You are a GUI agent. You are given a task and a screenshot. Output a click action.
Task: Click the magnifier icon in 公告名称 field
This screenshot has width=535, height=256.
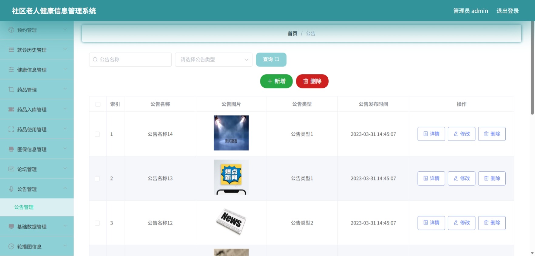point(95,59)
